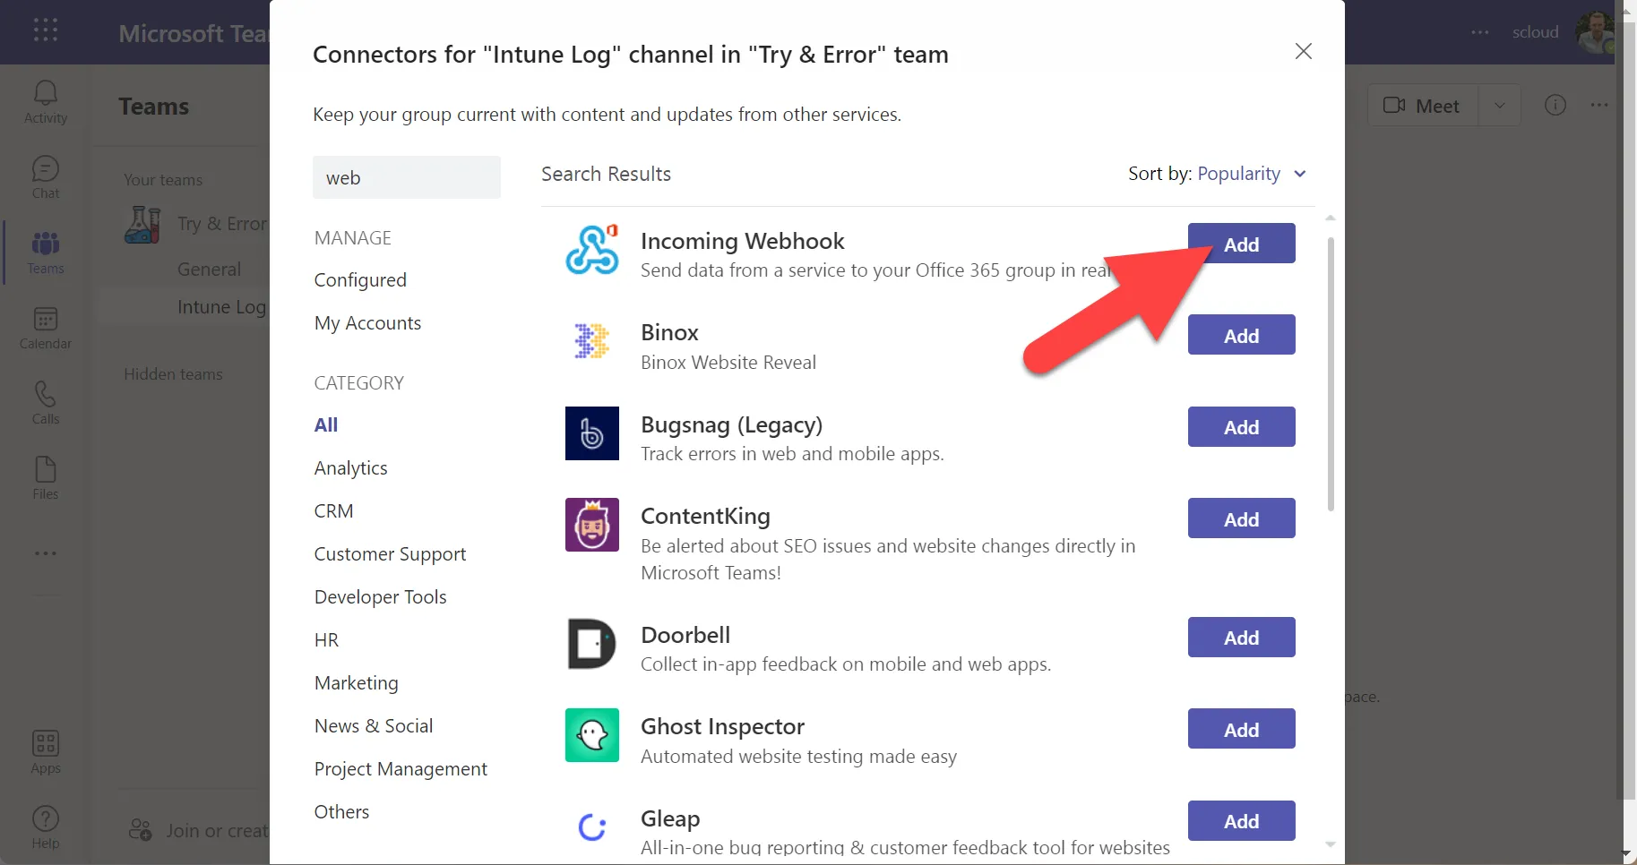
Task: Select the All category
Action: click(x=326, y=425)
